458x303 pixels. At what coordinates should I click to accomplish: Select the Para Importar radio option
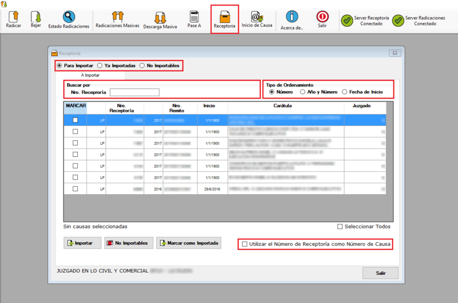pos(60,65)
